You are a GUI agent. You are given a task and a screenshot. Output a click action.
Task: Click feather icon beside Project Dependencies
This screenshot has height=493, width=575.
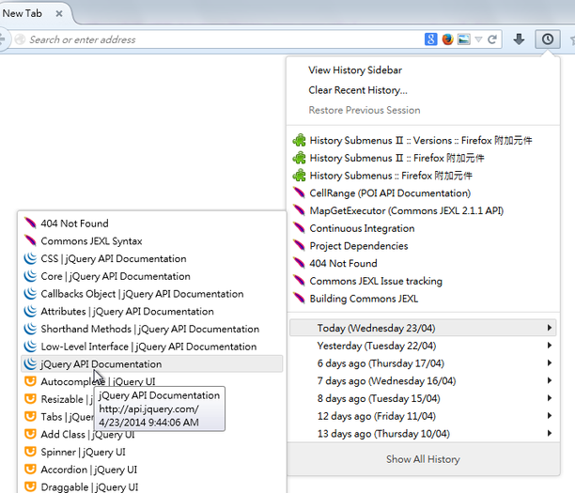[x=299, y=246]
